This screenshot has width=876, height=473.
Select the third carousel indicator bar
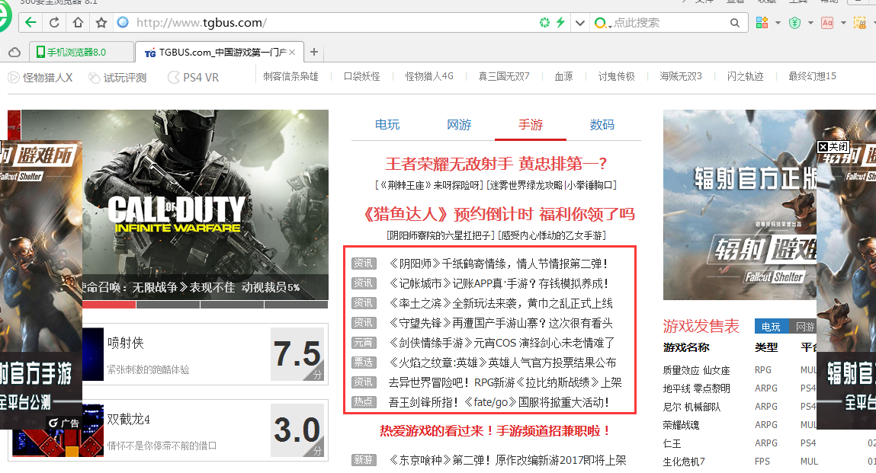(x=232, y=305)
